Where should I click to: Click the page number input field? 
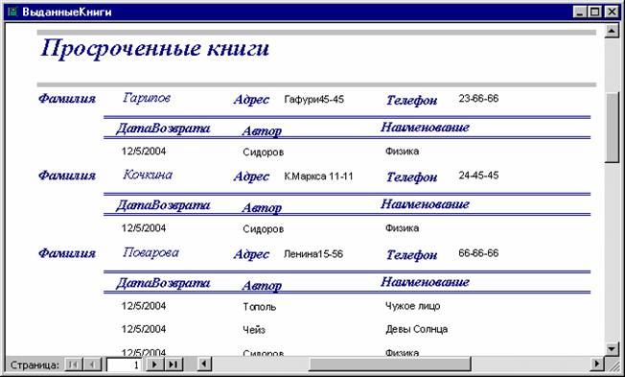[x=125, y=365]
